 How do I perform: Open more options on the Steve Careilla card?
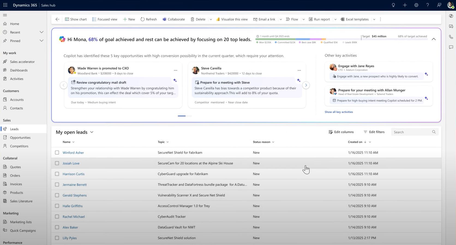coord(299,70)
